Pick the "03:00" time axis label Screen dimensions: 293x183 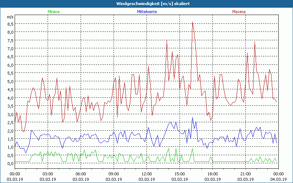point(48,174)
